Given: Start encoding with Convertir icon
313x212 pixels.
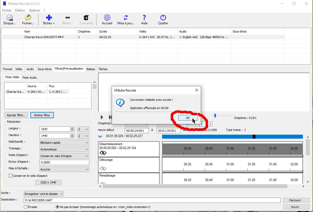Looking at the screenshot, I should 86,19.
